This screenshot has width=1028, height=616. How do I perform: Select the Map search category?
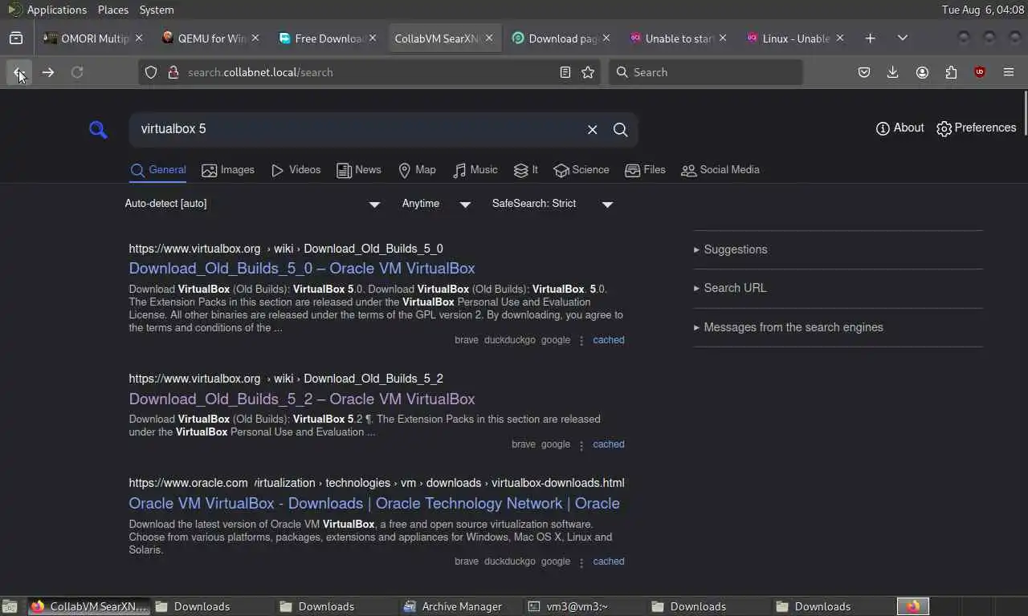click(x=417, y=170)
